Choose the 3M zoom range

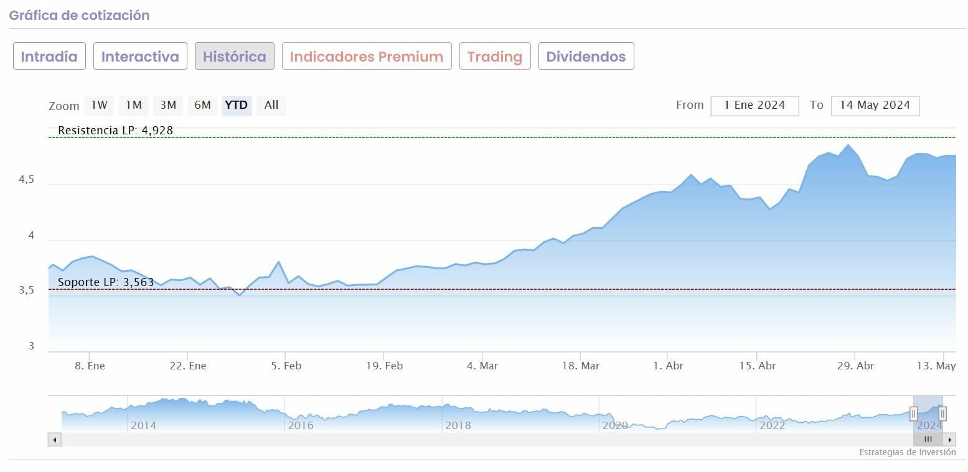coord(168,105)
